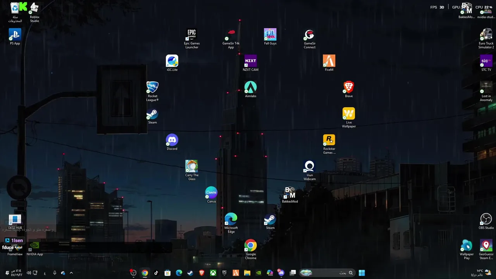The width and height of the screenshot is (496, 279).
Task: Click the microphone tray icon
Action: coord(54,273)
